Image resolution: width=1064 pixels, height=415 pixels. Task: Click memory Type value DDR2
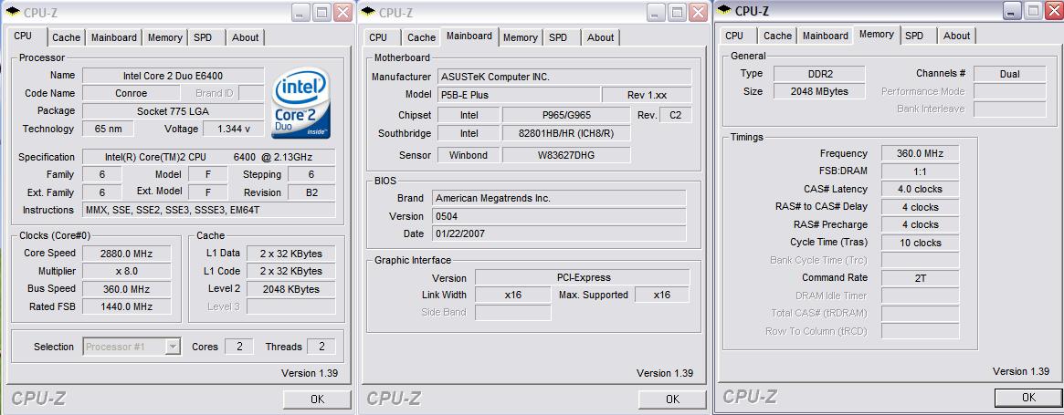[x=819, y=74]
